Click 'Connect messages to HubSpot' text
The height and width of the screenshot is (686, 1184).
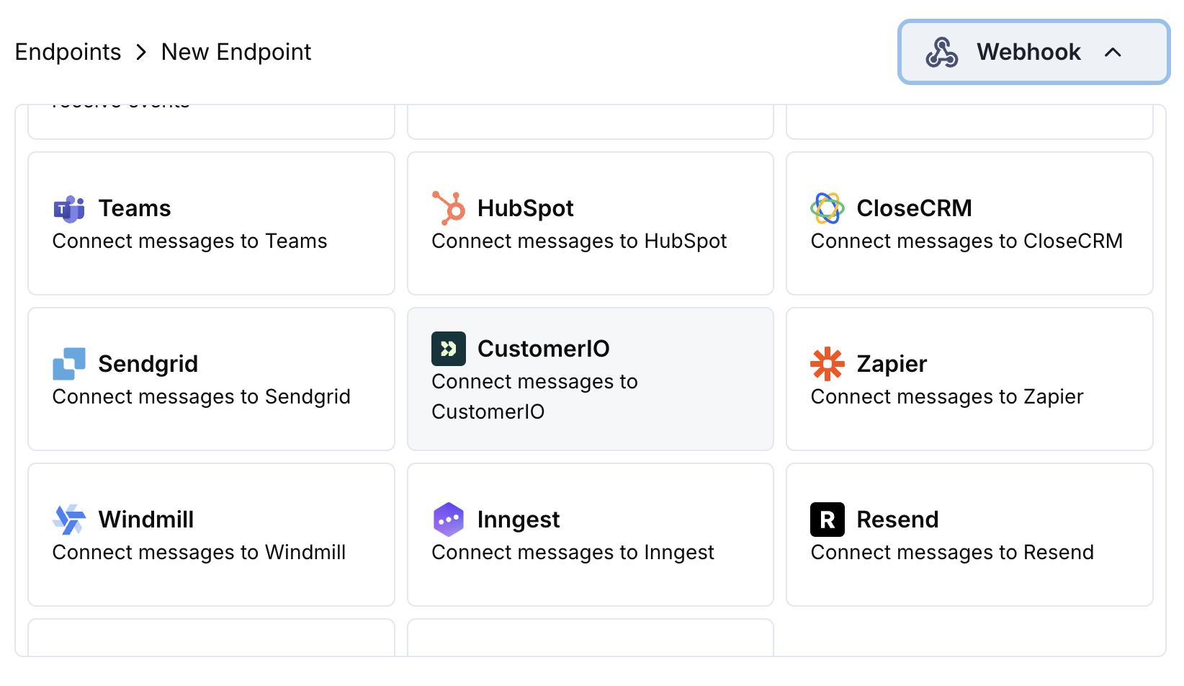(580, 241)
